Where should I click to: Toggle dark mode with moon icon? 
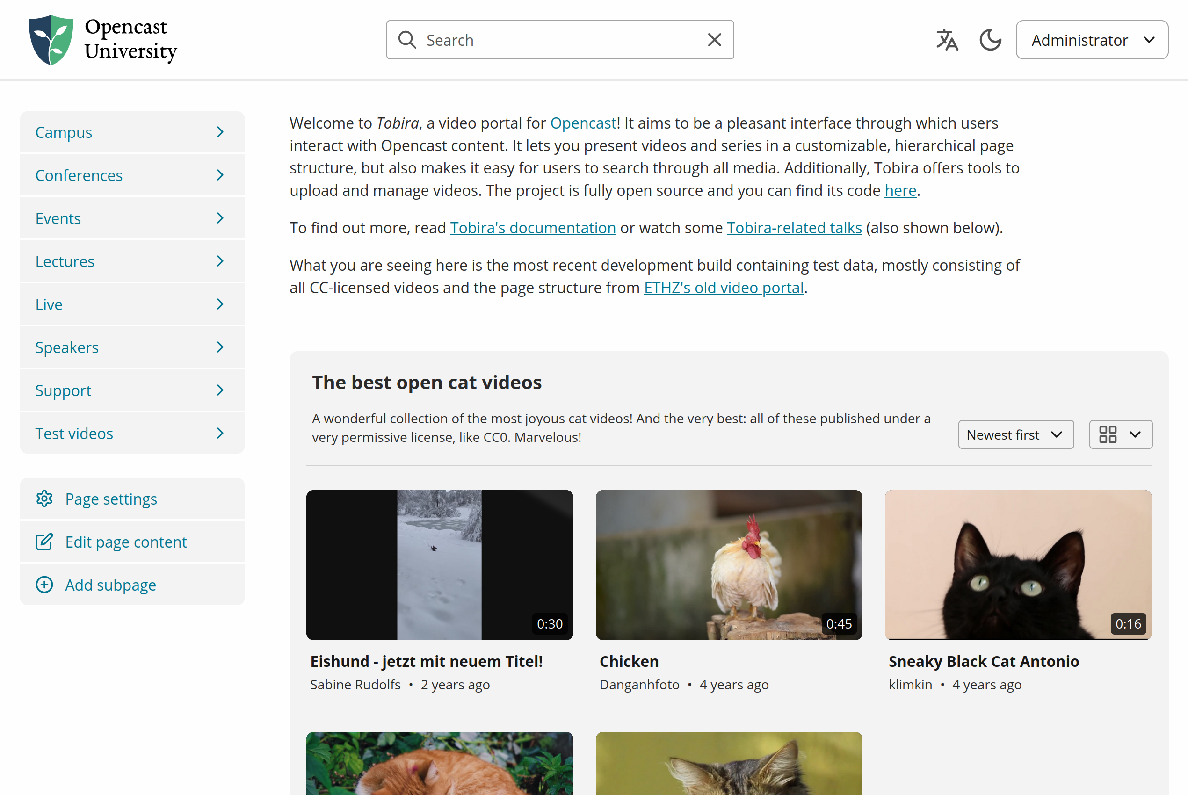click(x=990, y=40)
